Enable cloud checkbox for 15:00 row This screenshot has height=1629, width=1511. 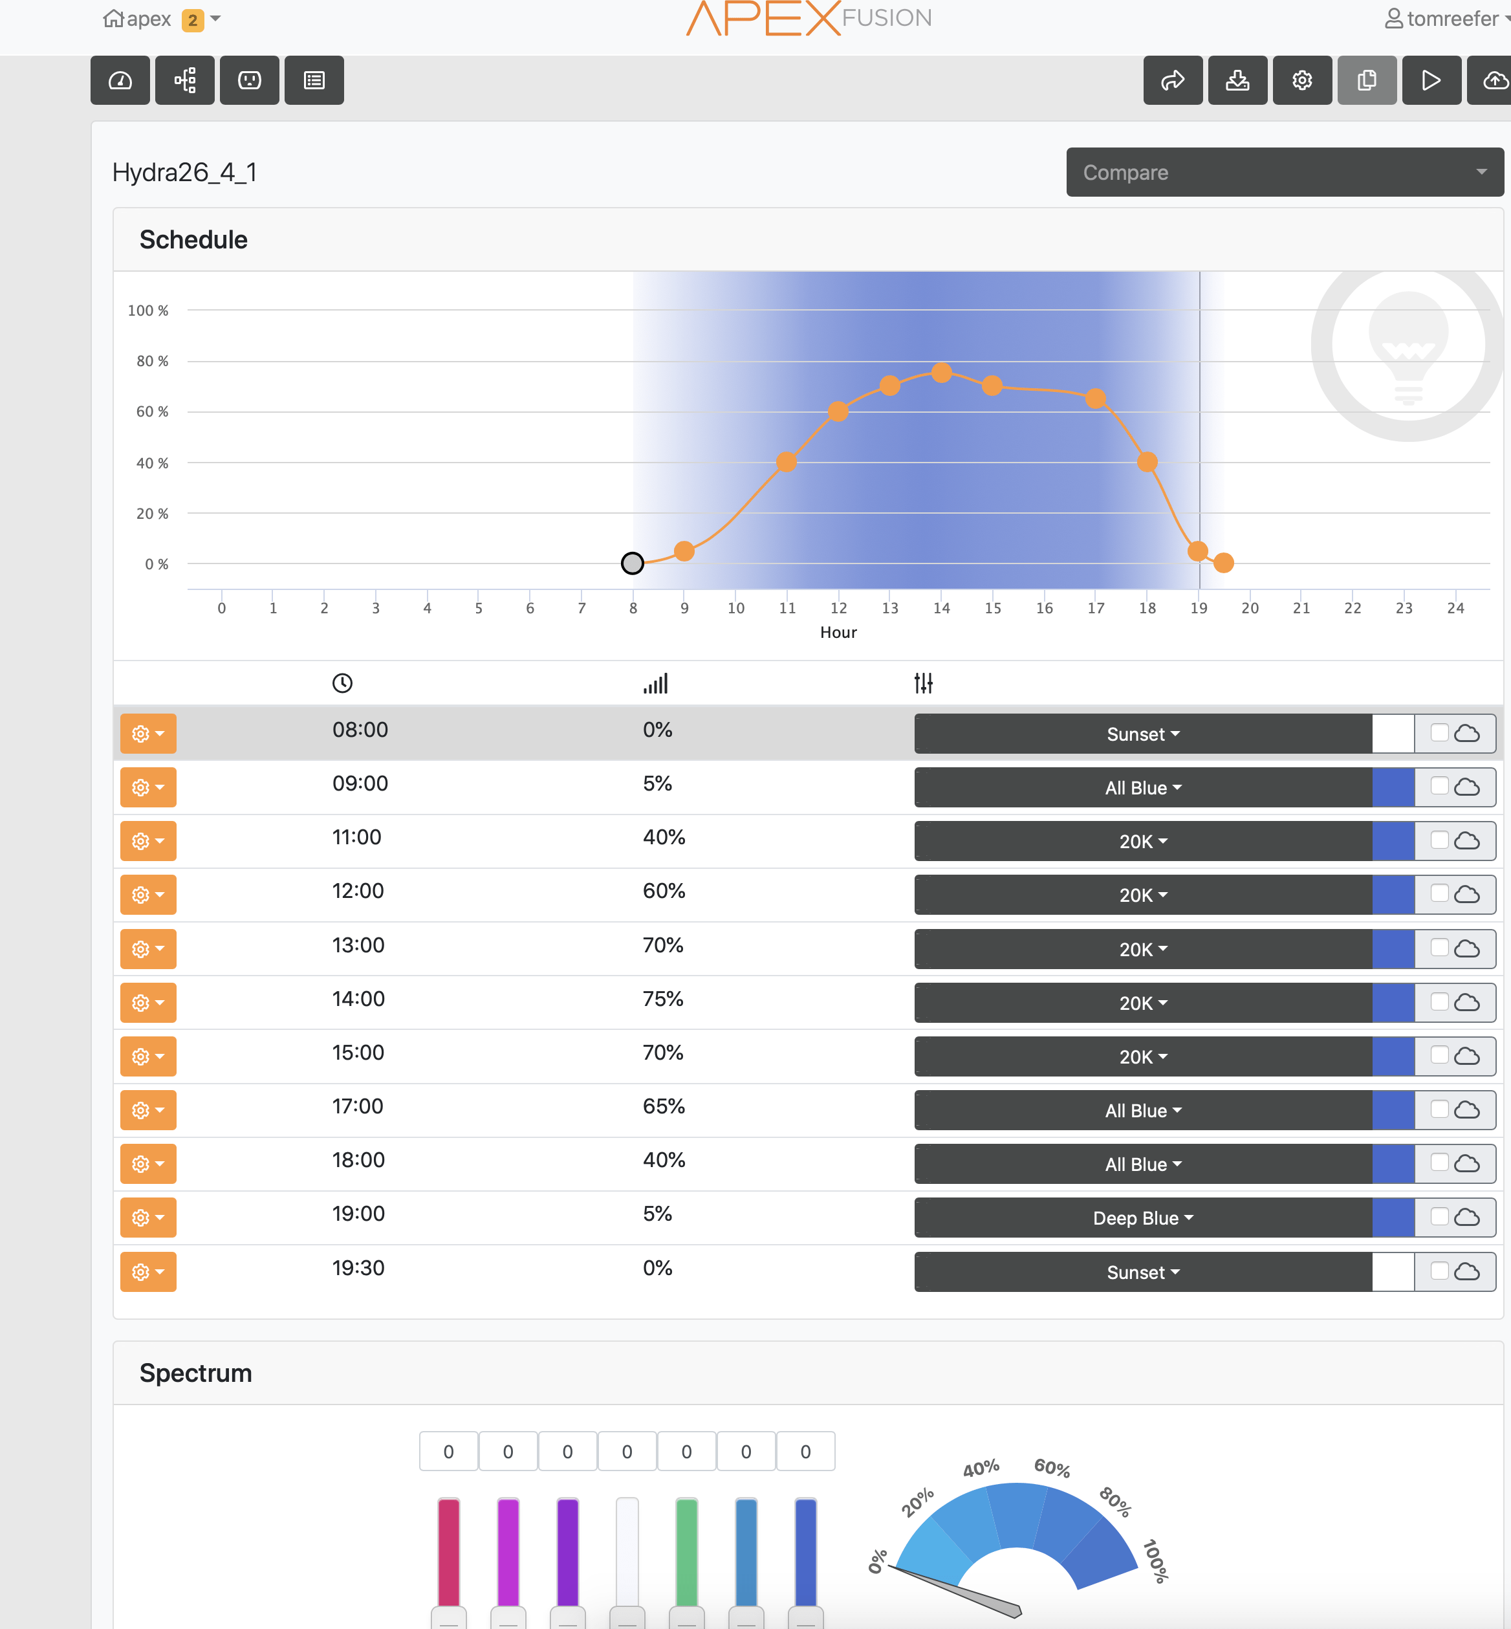tap(1439, 1055)
